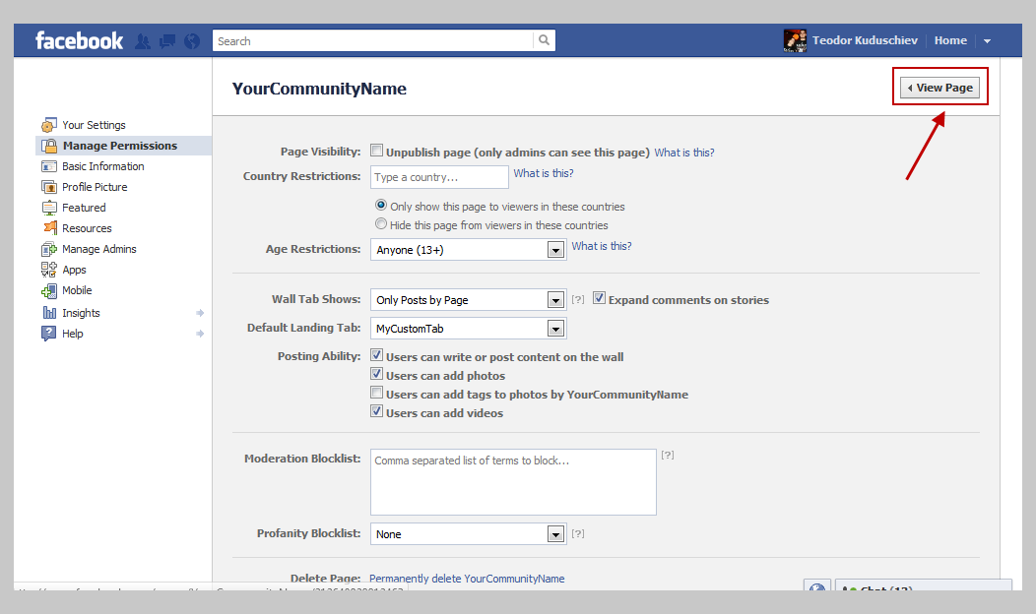
Task: Click the 'Type a country' input field
Action: [439, 177]
